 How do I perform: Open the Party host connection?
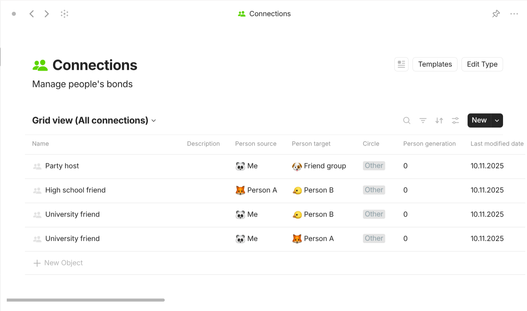click(62, 166)
